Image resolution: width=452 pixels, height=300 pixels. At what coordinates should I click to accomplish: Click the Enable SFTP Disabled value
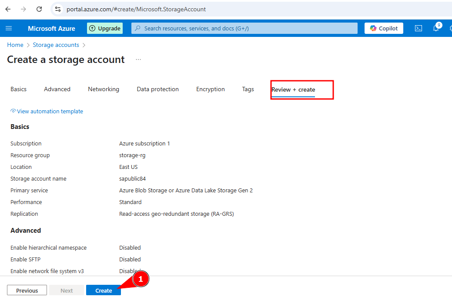click(x=130, y=260)
